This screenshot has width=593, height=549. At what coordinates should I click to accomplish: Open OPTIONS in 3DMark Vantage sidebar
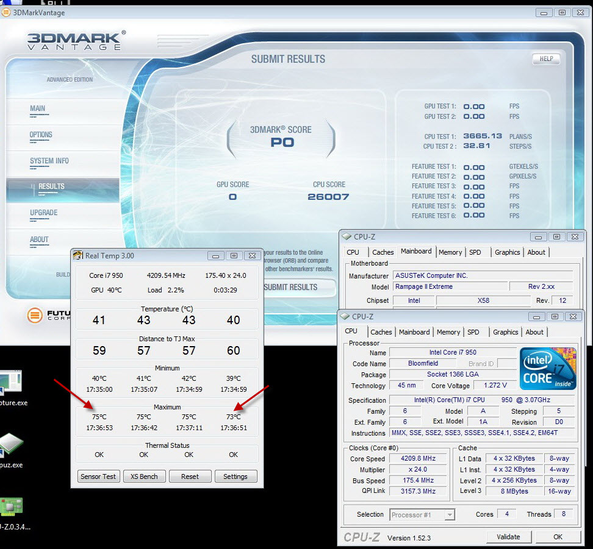(41, 135)
